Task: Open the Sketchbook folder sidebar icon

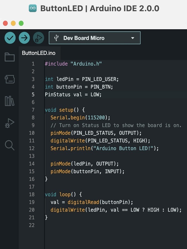Action: tap(10, 57)
